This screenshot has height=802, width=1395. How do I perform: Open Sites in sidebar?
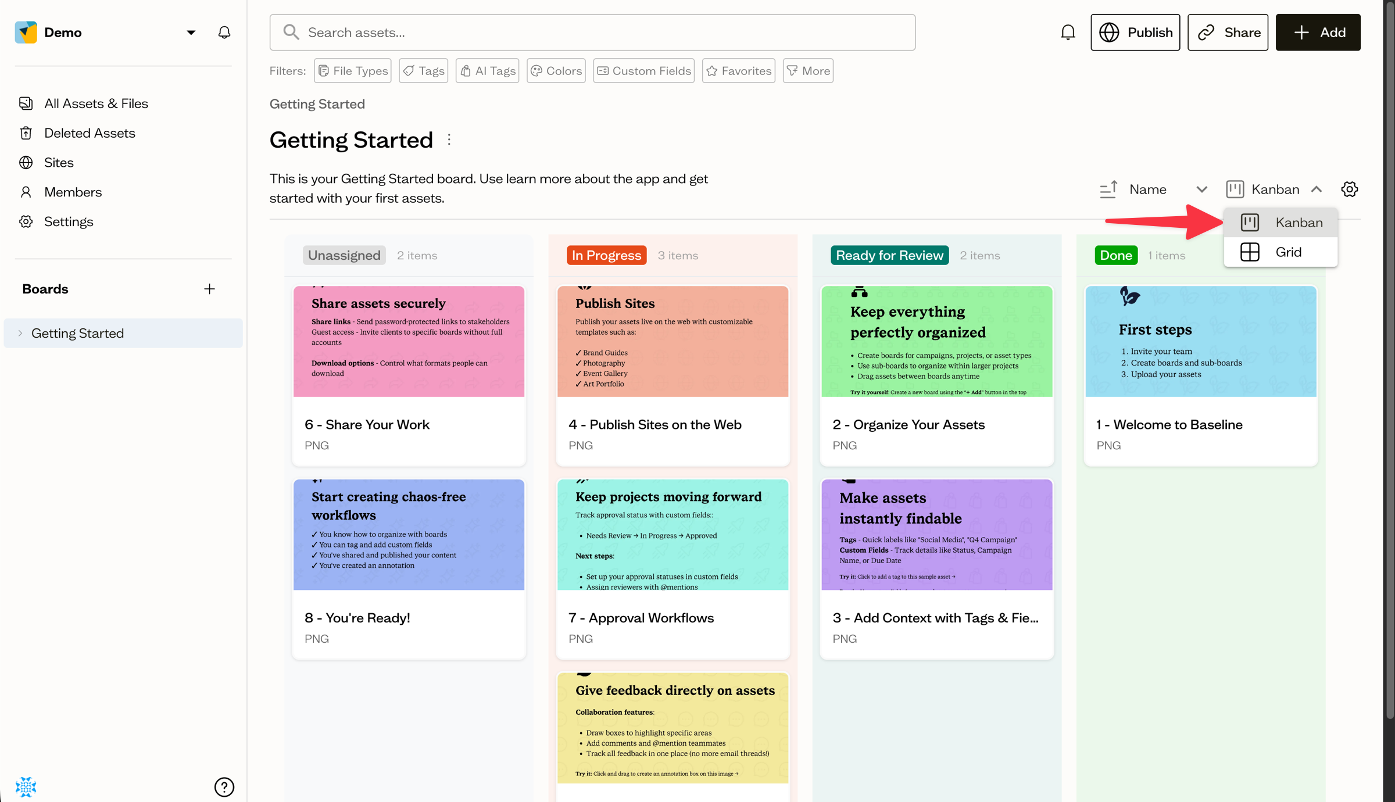click(x=59, y=163)
